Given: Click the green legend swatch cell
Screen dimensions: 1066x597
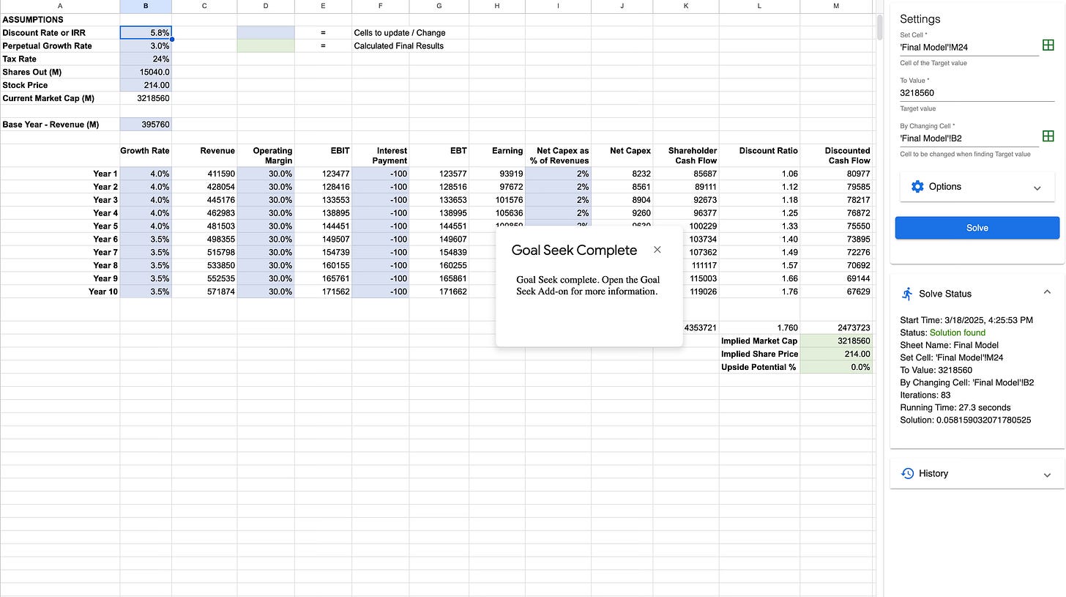Looking at the screenshot, I should pos(266,46).
